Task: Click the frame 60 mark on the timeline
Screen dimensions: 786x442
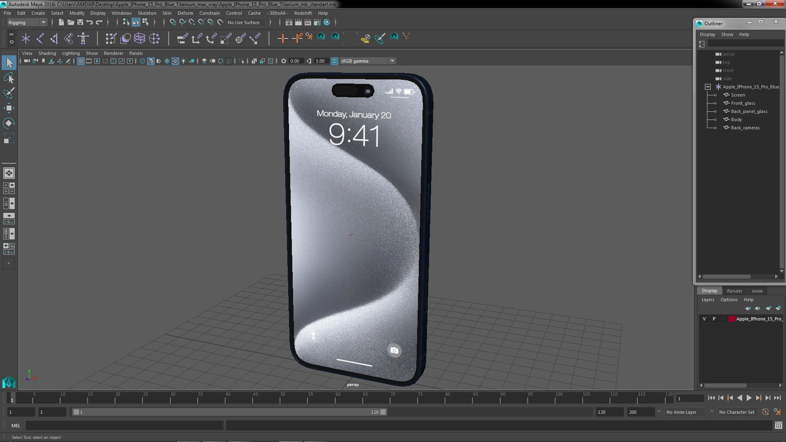Action: coord(338,397)
